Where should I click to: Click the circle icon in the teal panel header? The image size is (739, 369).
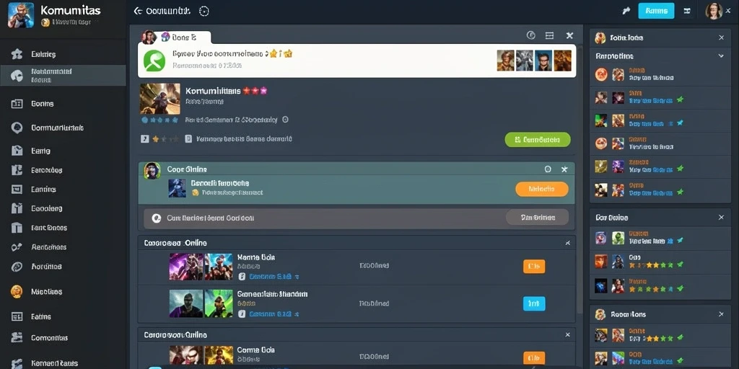click(x=548, y=169)
